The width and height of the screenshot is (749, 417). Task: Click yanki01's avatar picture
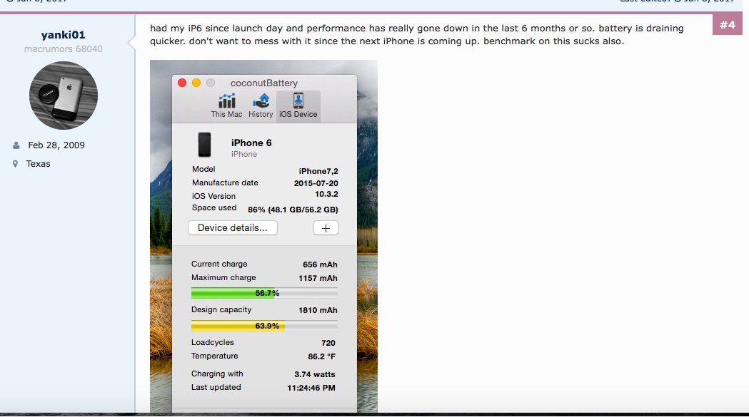(64, 96)
